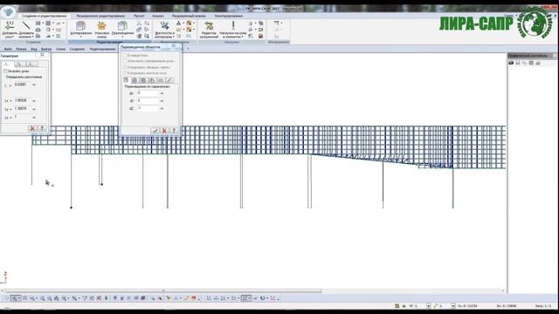Open the Вид menu

[34, 49]
